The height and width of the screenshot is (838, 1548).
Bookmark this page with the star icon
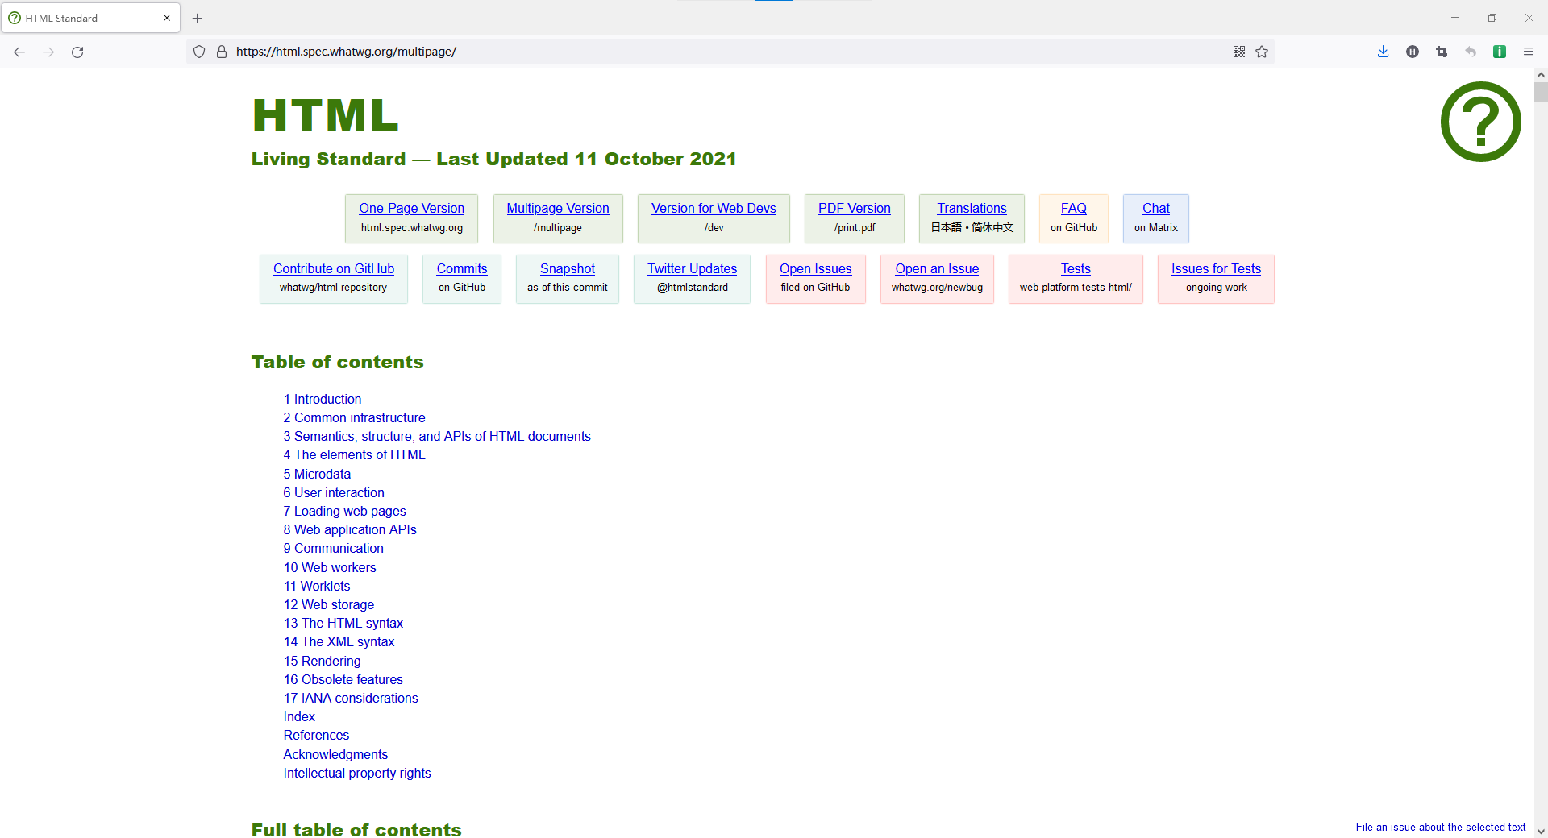1262,52
